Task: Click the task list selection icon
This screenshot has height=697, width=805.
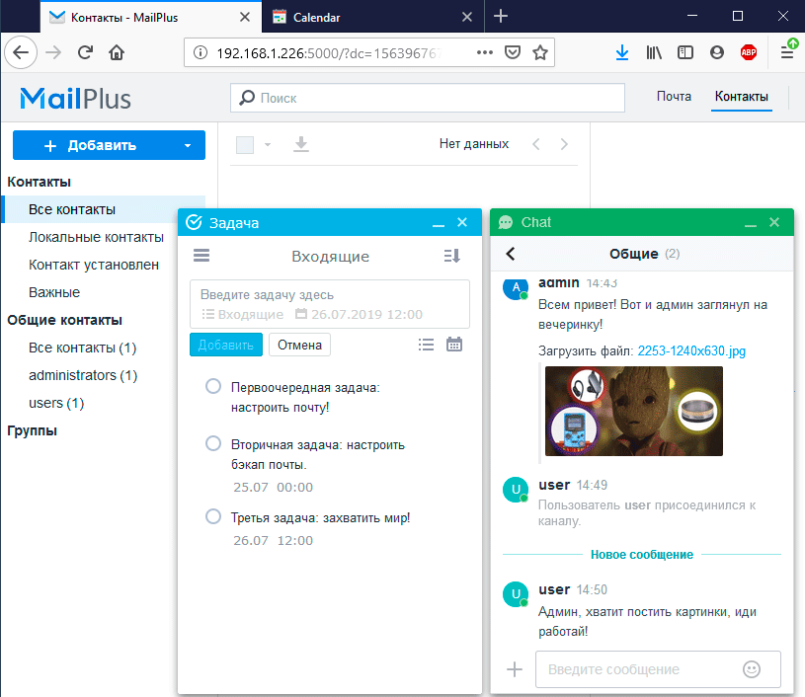Action: 426,345
